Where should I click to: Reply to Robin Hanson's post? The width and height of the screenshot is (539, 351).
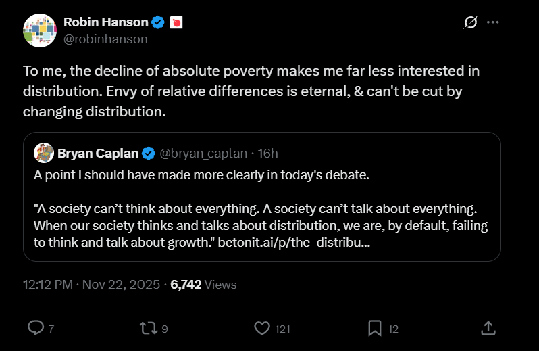(36, 328)
